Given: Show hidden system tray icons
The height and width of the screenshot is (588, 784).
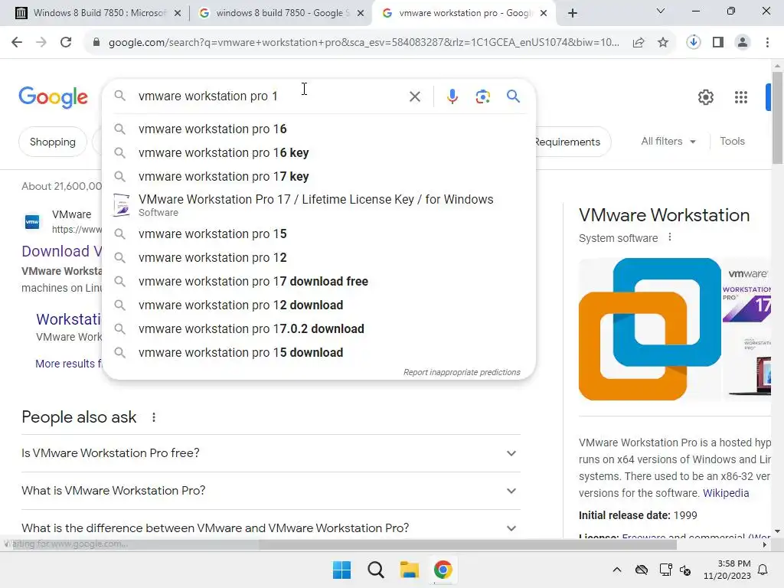Looking at the screenshot, I should (x=617, y=570).
